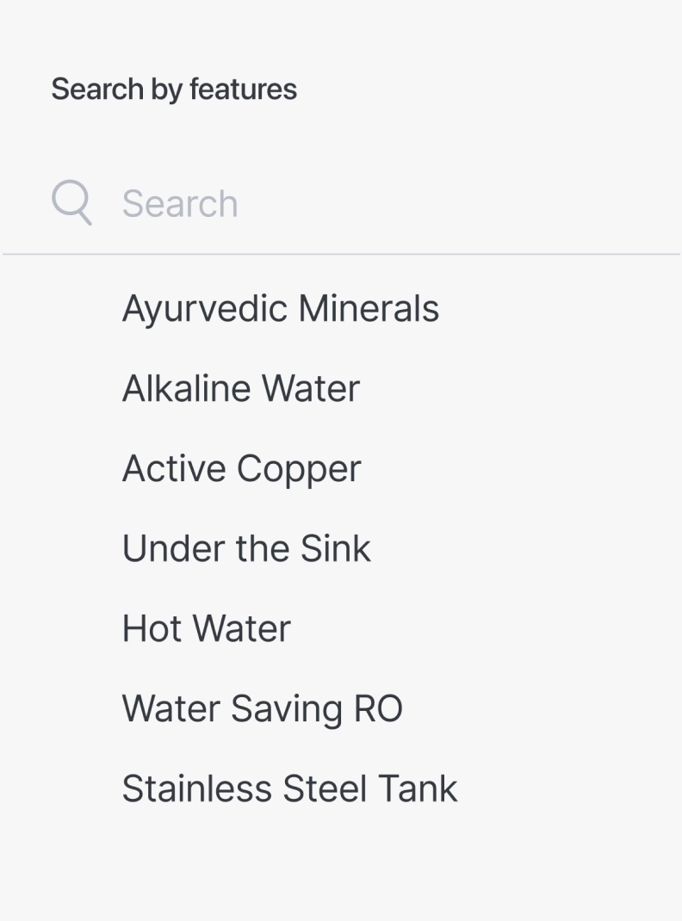
Task: Click the word Hot in the feature list
Action: (x=152, y=628)
